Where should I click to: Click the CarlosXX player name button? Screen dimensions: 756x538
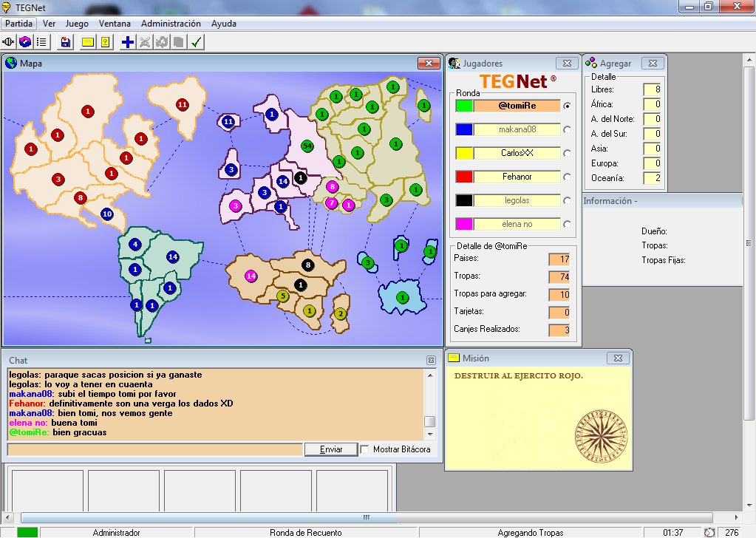517,153
